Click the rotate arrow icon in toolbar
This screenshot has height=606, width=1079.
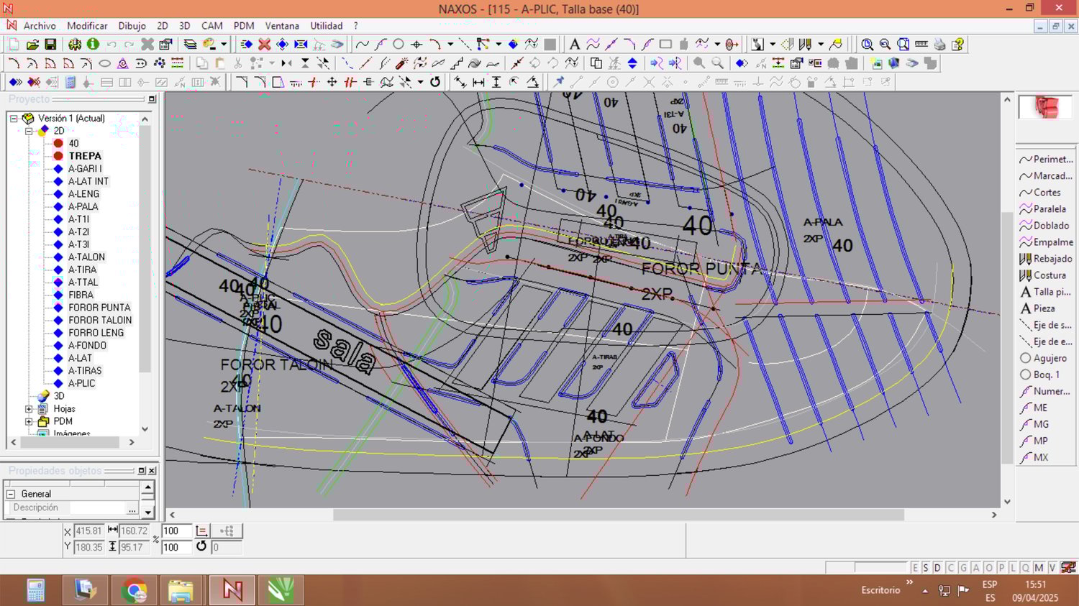coord(435,82)
